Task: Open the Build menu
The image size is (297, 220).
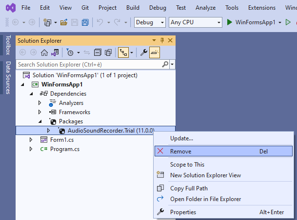Action: pyautogui.click(x=133, y=8)
